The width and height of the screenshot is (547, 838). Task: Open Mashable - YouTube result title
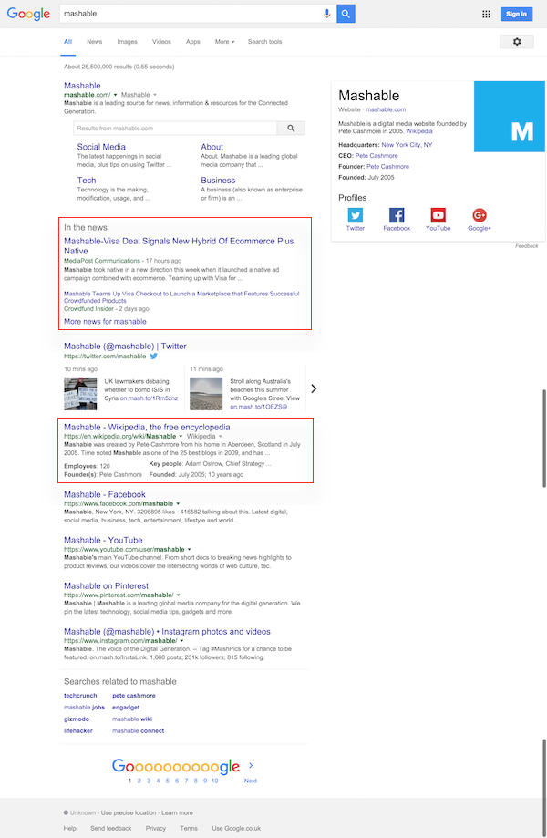[103, 541]
